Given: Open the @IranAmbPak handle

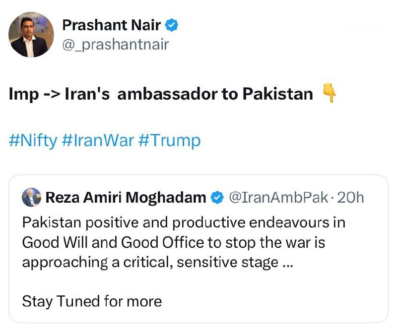Looking at the screenshot, I should (278, 198).
